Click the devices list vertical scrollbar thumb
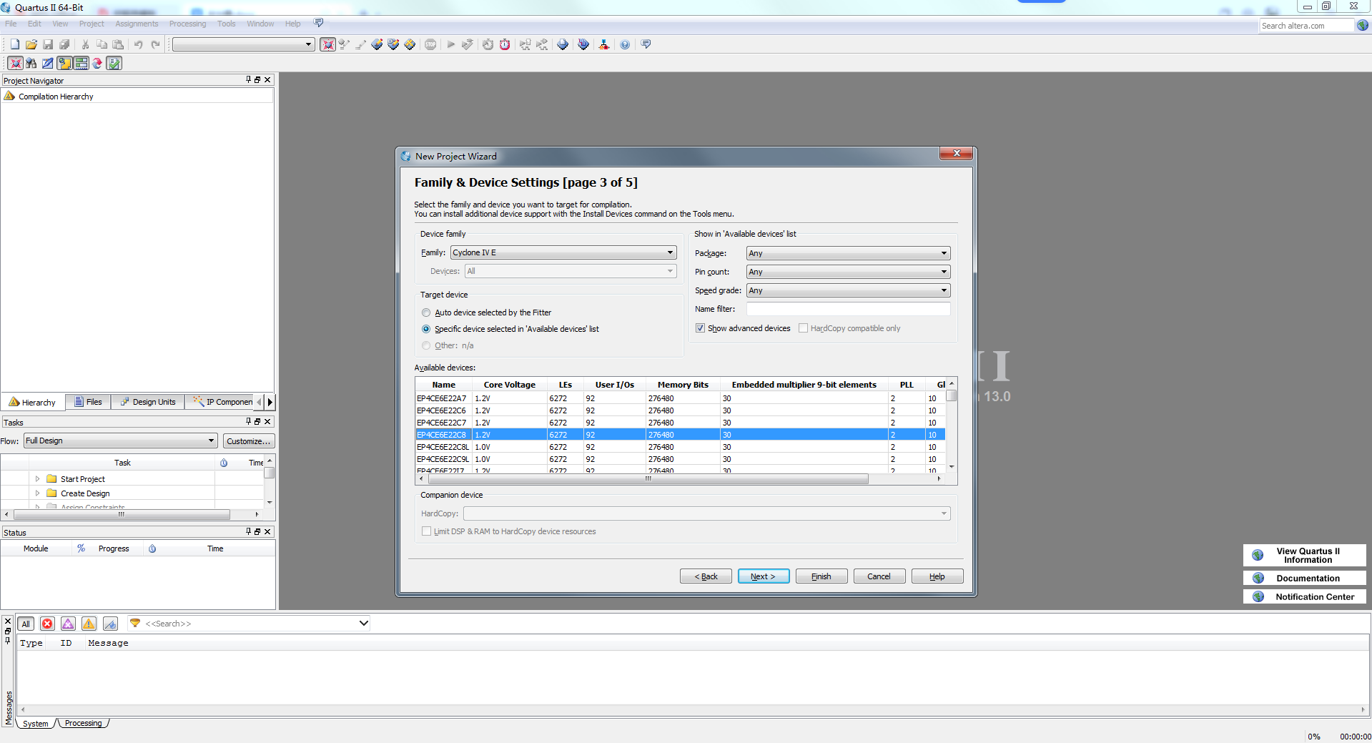Screen dimensions: 1372x743 point(952,396)
